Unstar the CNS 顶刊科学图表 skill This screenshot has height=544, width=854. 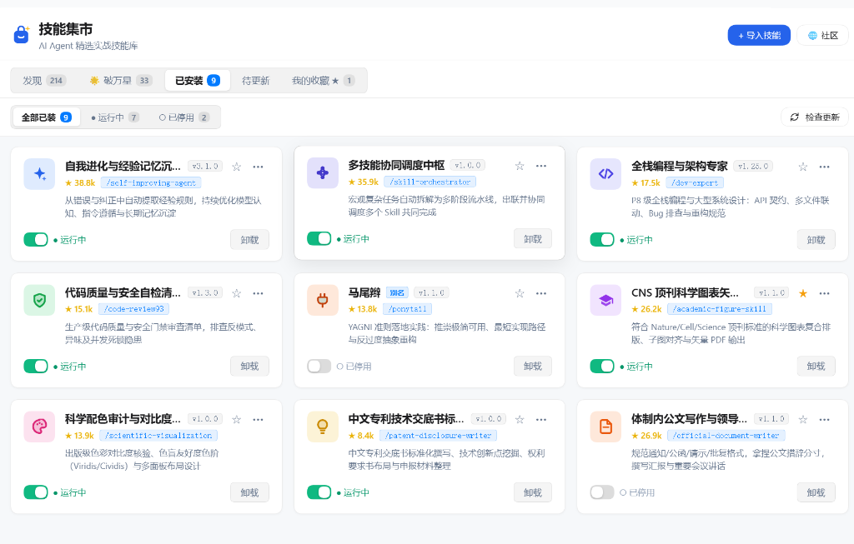click(803, 293)
